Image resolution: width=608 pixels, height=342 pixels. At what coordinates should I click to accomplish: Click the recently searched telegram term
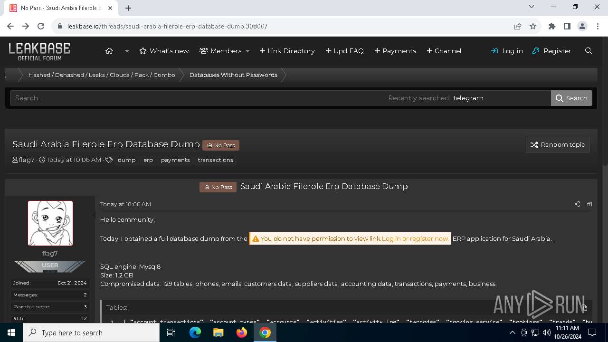pos(468,98)
